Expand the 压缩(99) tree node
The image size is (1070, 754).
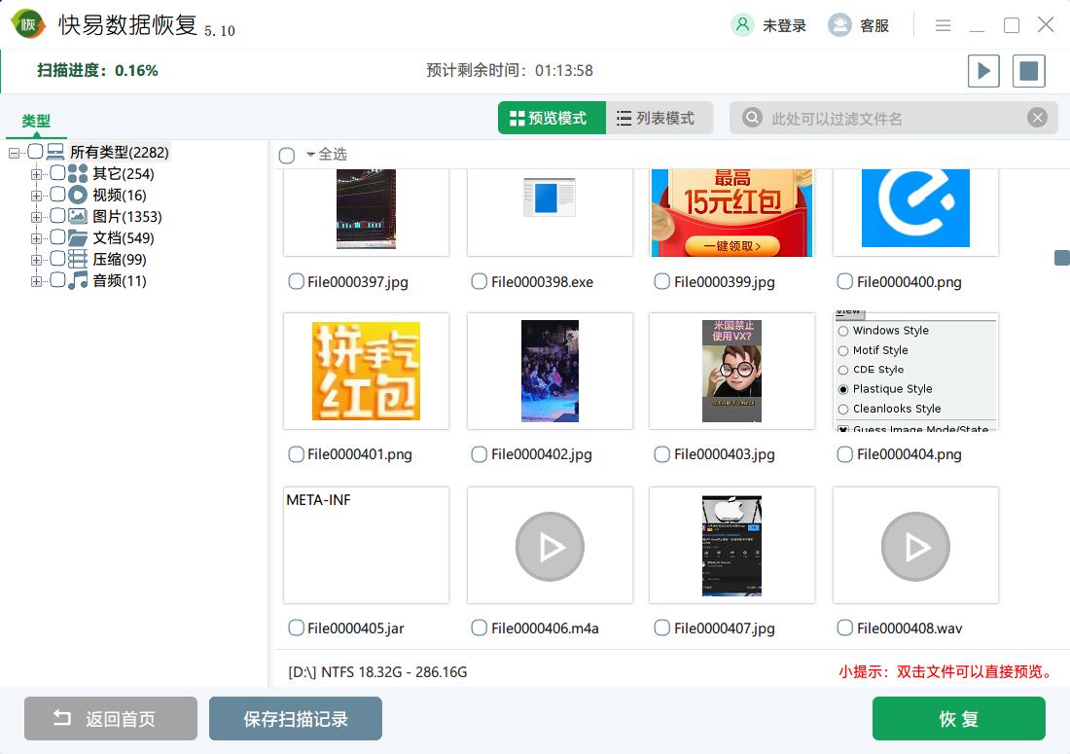pyautogui.click(x=36, y=260)
